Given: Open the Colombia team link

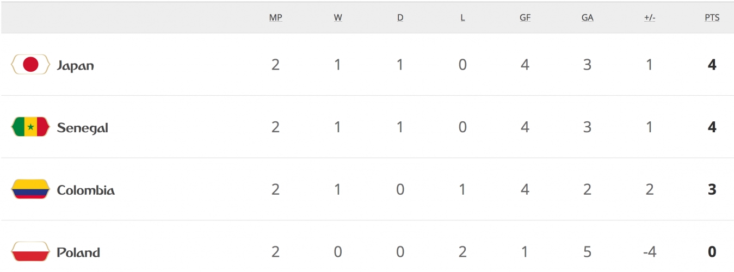Looking at the screenshot, I should click(85, 190).
